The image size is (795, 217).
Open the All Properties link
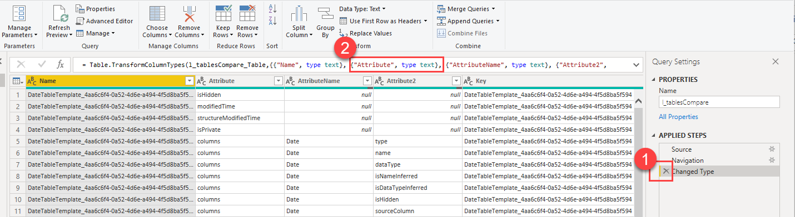click(x=678, y=117)
